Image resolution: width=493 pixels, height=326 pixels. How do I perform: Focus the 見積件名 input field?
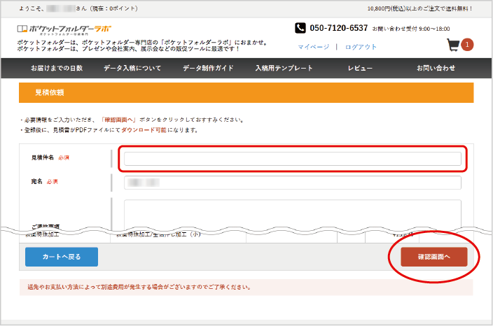pyautogui.click(x=292, y=159)
